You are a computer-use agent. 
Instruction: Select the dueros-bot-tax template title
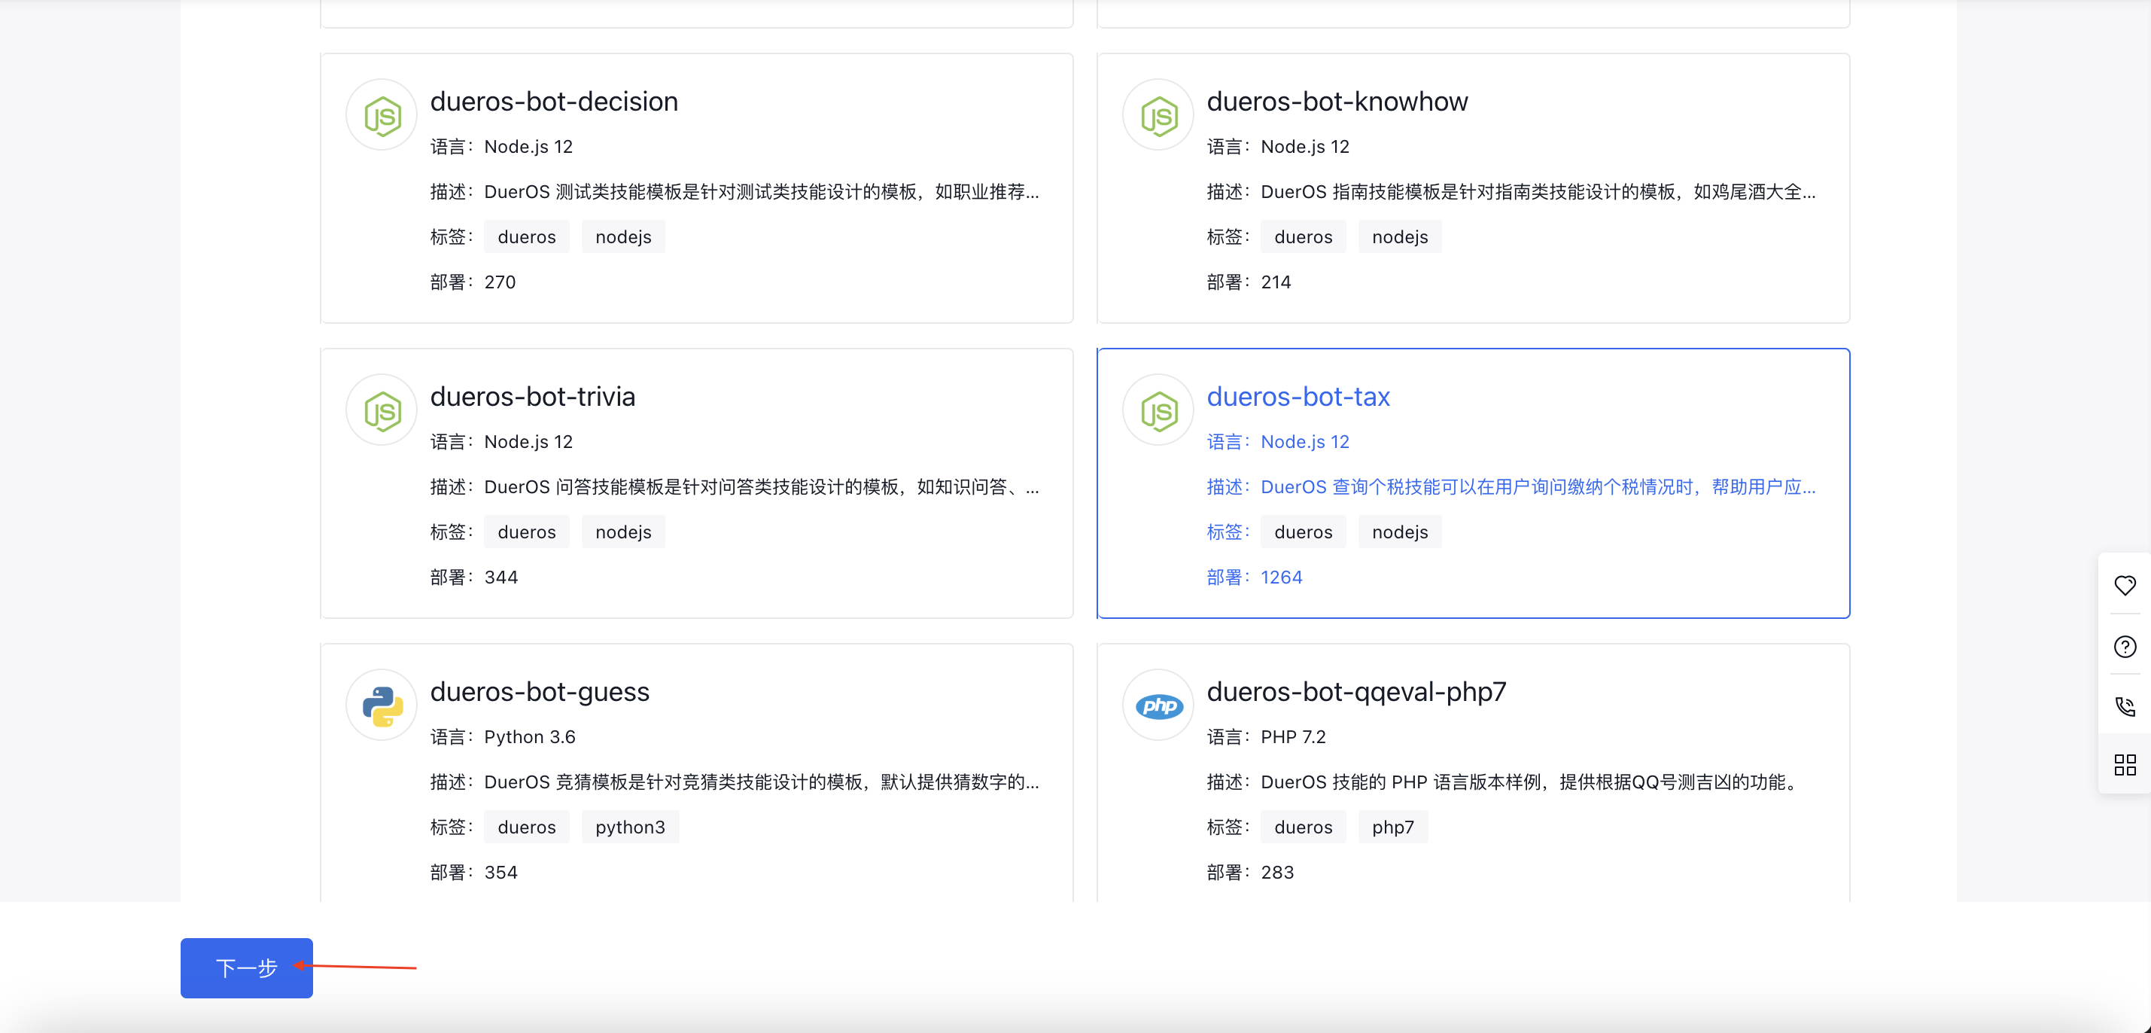pos(1298,397)
